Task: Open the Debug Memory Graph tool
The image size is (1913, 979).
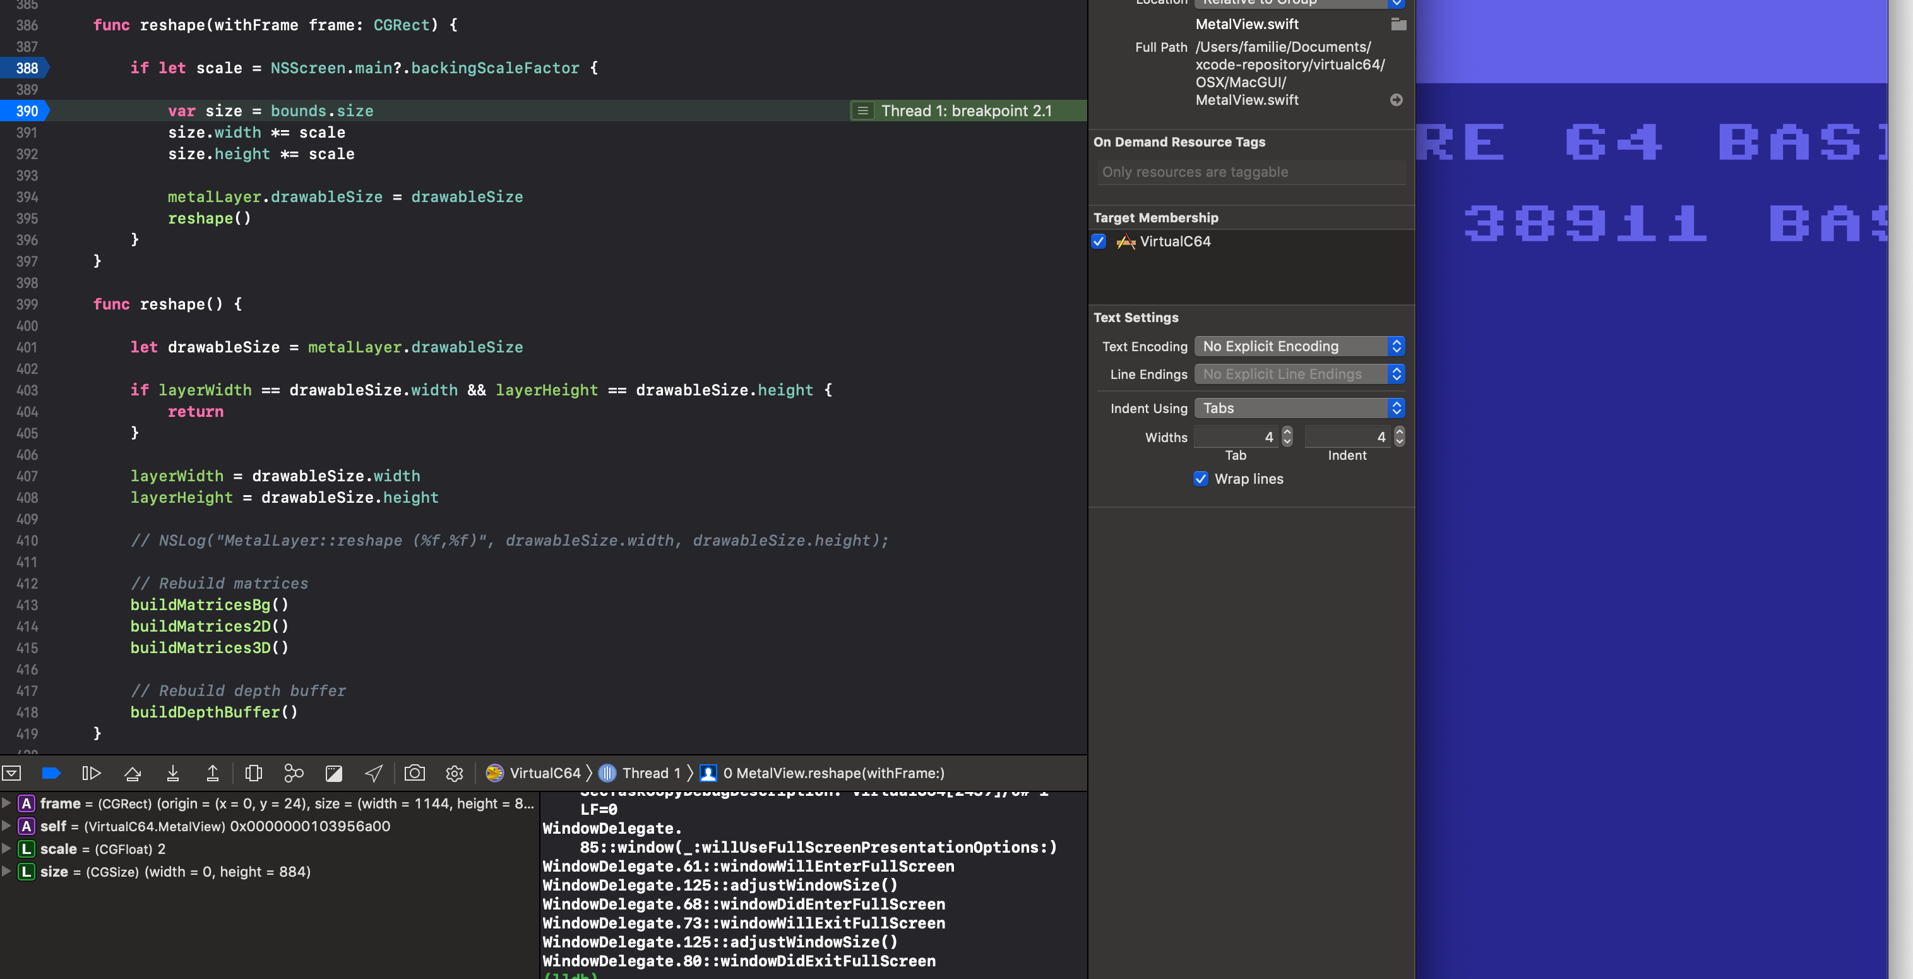Action: [x=294, y=773]
